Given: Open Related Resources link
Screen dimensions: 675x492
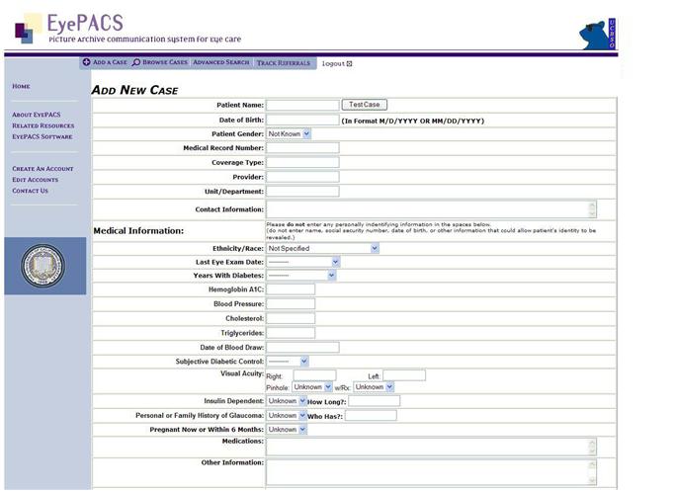Looking at the screenshot, I should coord(43,125).
